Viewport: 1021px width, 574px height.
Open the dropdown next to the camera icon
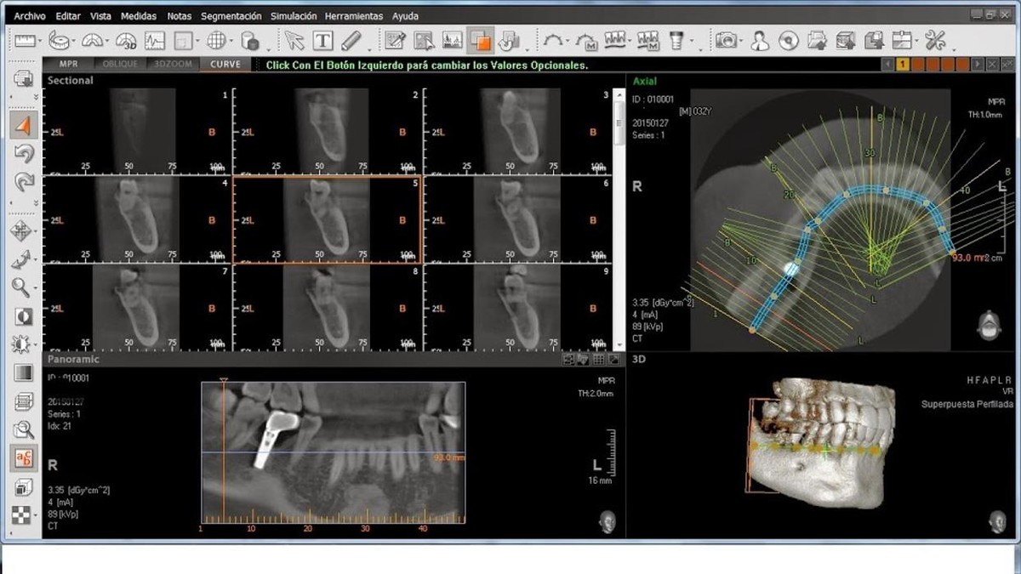tap(742, 41)
